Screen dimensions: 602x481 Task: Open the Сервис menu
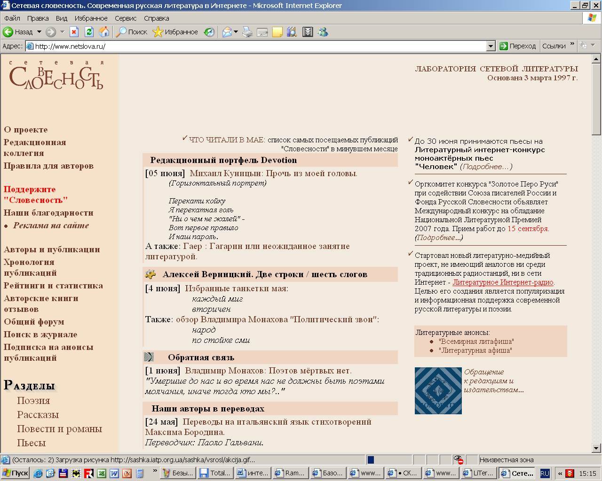(126, 18)
